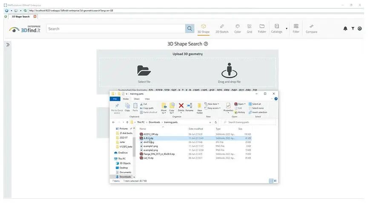The image size is (370, 203).
Task: Open notifications bell icon
Action: coord(345,29)
